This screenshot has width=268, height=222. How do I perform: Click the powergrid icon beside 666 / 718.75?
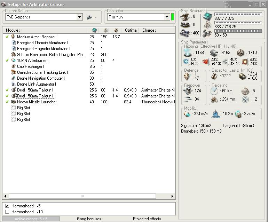point(207,25)
